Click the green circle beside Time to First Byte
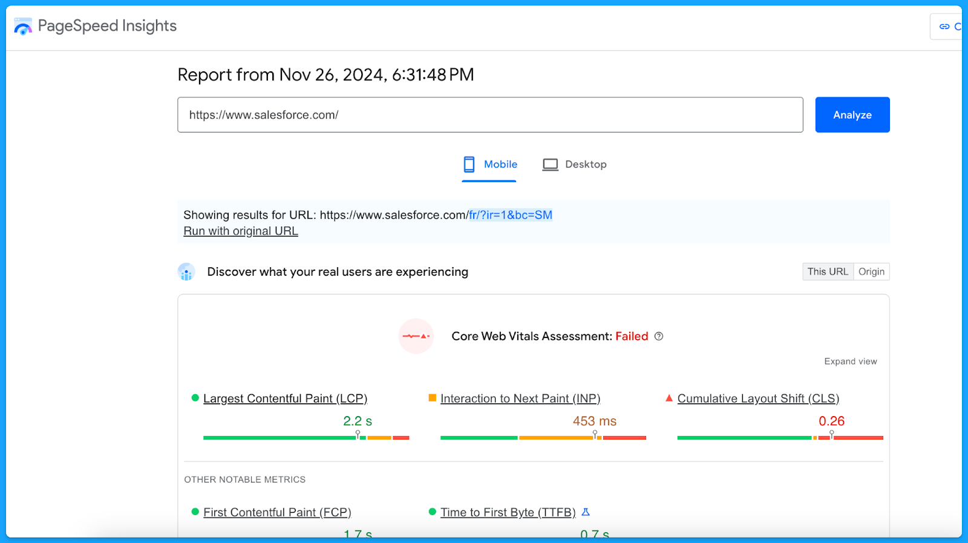968x543 pixels. click(432, 512)
